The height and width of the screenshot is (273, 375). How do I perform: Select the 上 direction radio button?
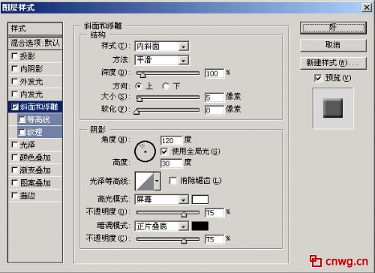(x=138, y=86)
